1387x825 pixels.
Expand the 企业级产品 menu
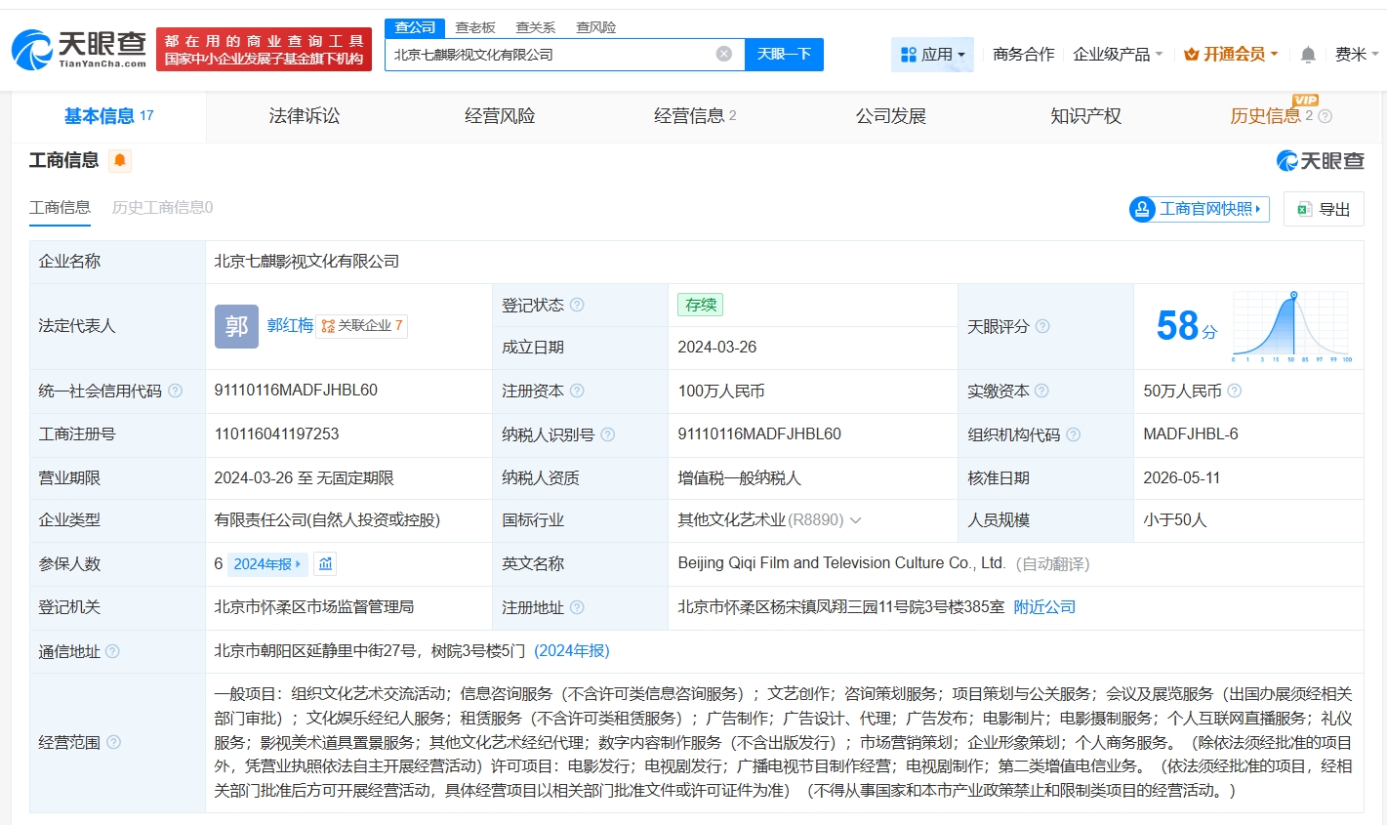[1118, 55]
